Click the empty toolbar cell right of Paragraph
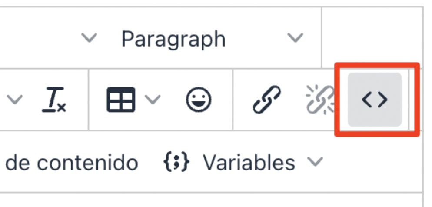Viewport: 432px width, 207px height. click(372, 38)
